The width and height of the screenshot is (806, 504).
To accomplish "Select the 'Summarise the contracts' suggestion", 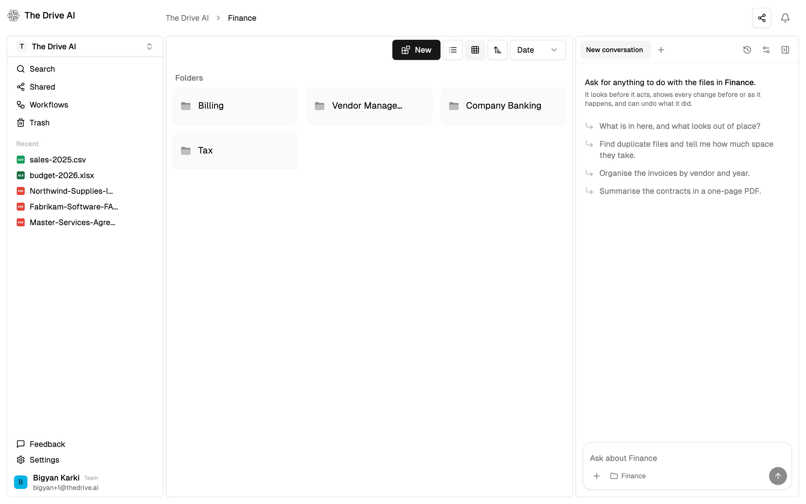I will click(680, 191).
